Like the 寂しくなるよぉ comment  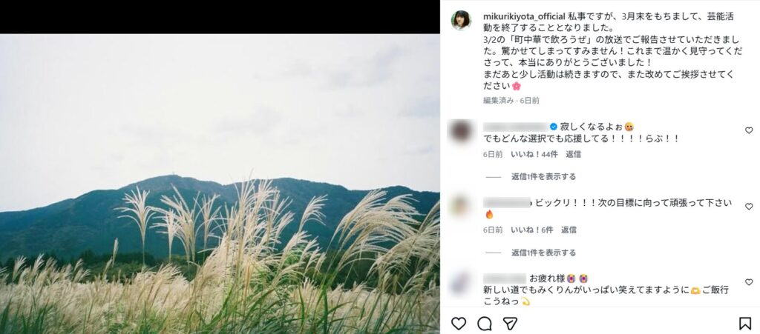click(749, 130)
